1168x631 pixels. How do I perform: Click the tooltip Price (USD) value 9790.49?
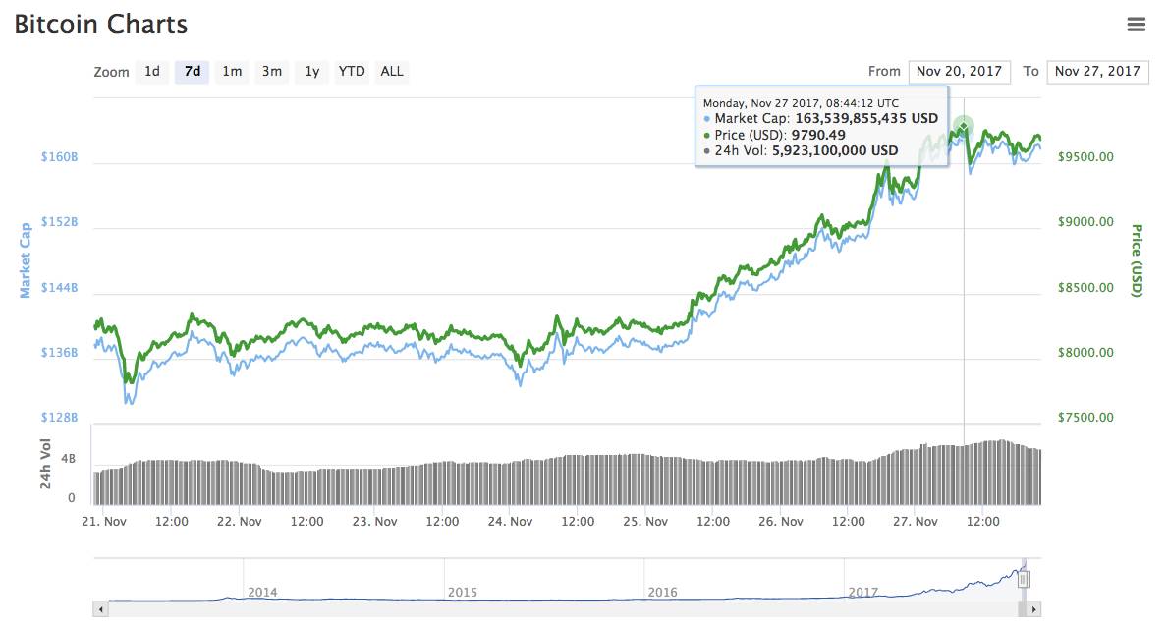click(818, 135)
